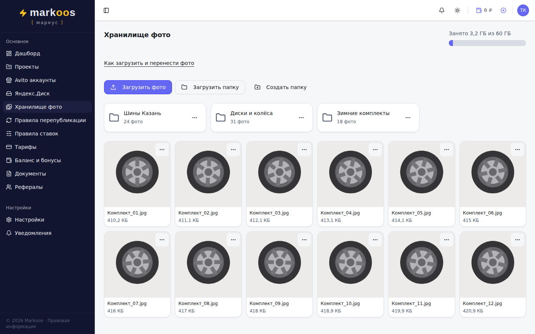Open Баланс и бонусы page

click(47, 160)
